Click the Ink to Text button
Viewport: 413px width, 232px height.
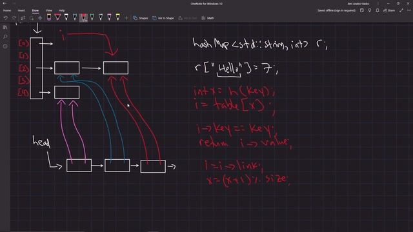(188, 18)
